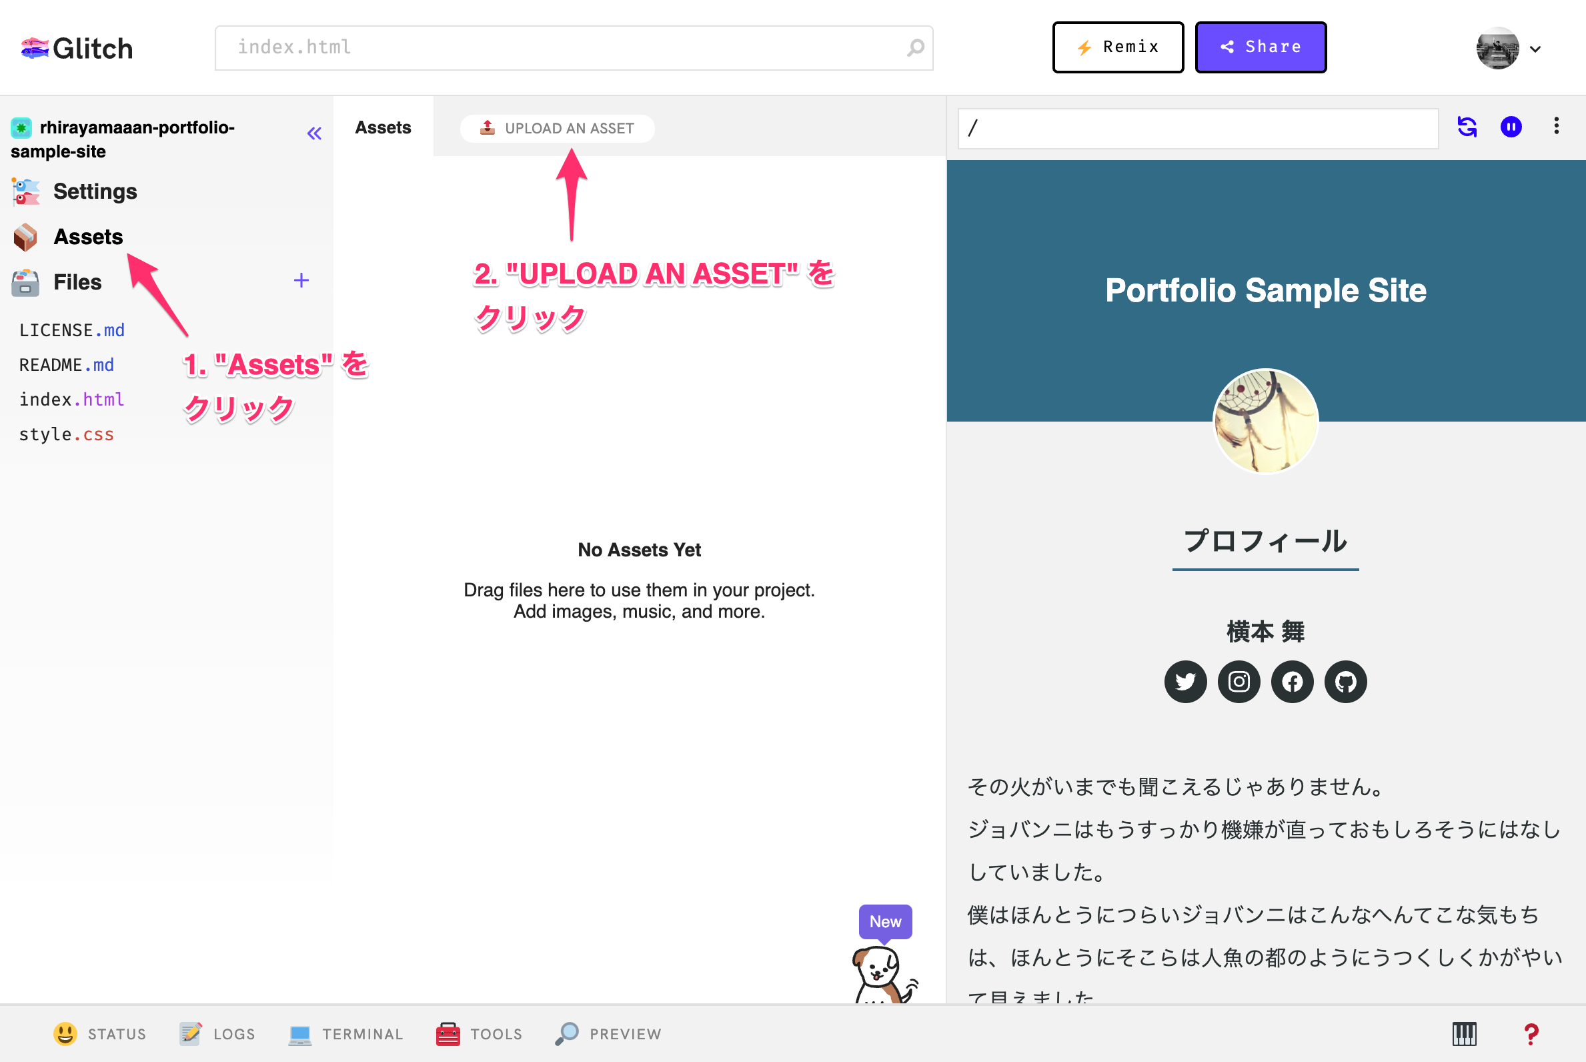Open Assets in the sidebar
The image size is (1586, 1062).
pos(88,237)
